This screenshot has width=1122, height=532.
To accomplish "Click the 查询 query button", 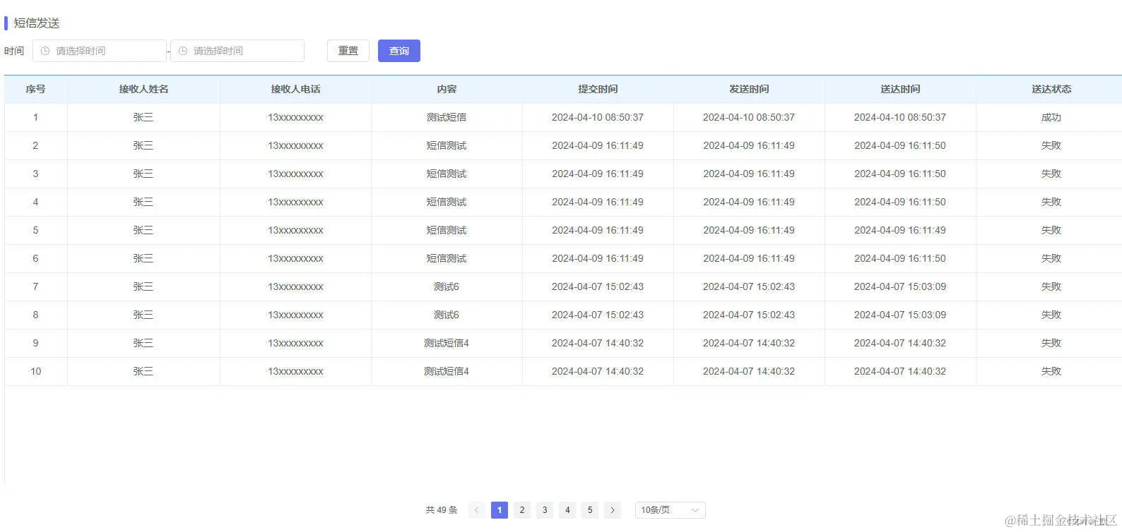I will (x=399, y=51).
